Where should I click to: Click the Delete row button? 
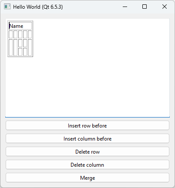[x=87, y=151]
